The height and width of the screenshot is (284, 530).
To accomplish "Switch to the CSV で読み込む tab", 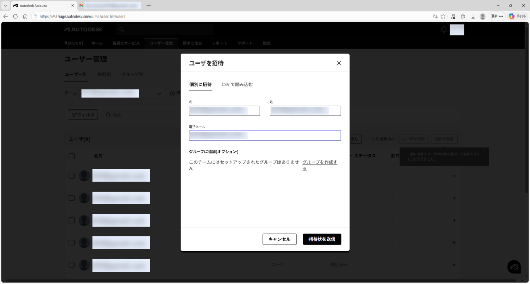I will pyautogui.click(x=237, y=84).
